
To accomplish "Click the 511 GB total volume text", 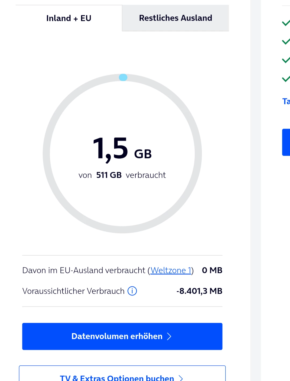I will pyautogui.click(x=109, y=175).
